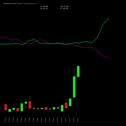
Task: Click the tall green candle above 16 Sep
Action: click(x=74, y=87)
